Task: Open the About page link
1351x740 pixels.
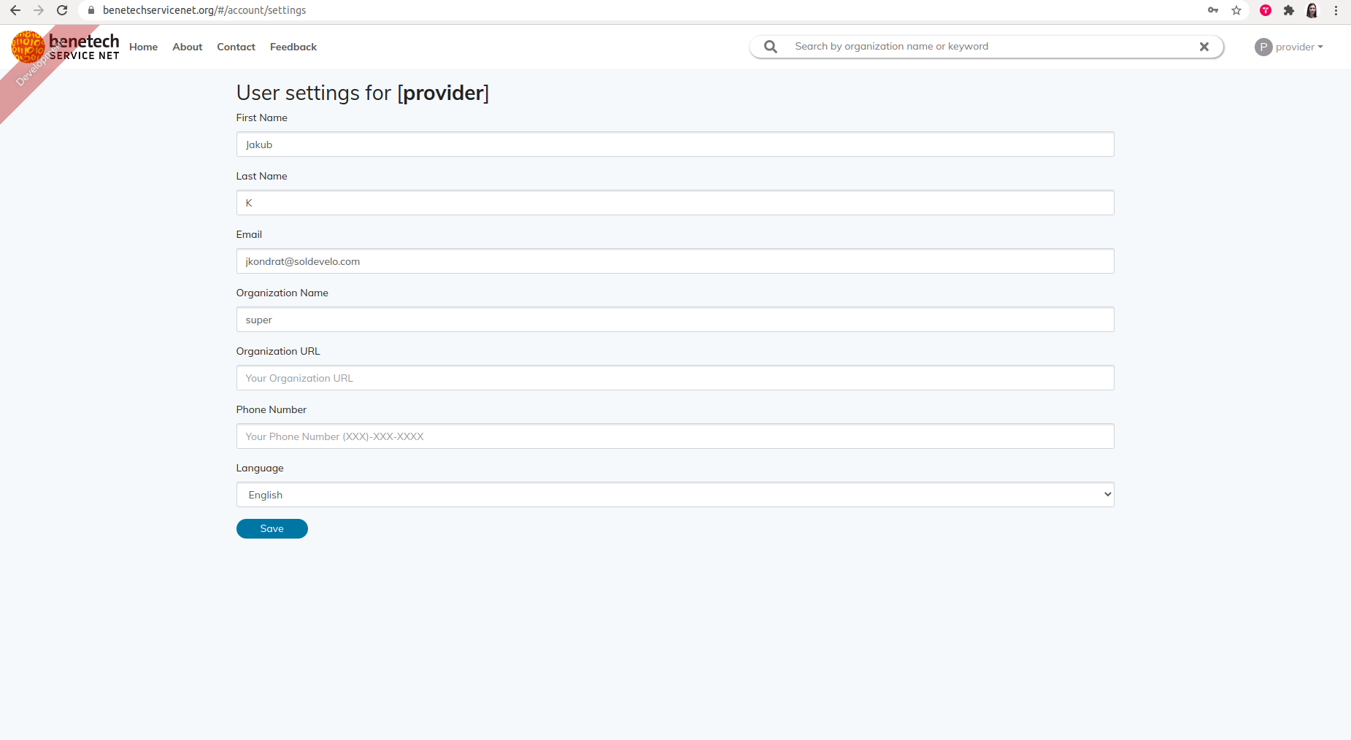Action: (x=187, y=47)
